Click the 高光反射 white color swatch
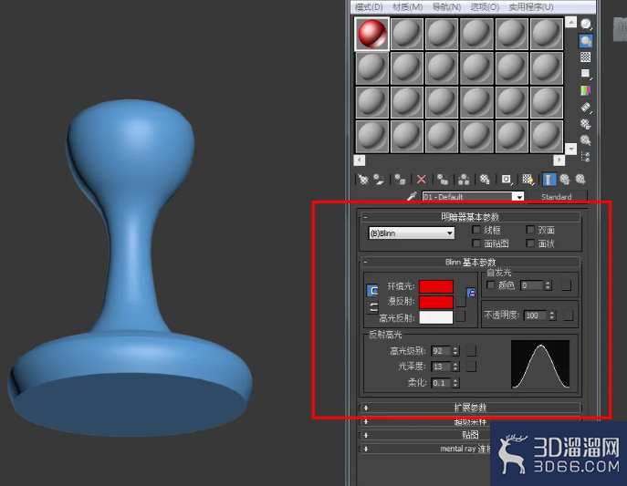The image size is (627, 486). (436, 317)
